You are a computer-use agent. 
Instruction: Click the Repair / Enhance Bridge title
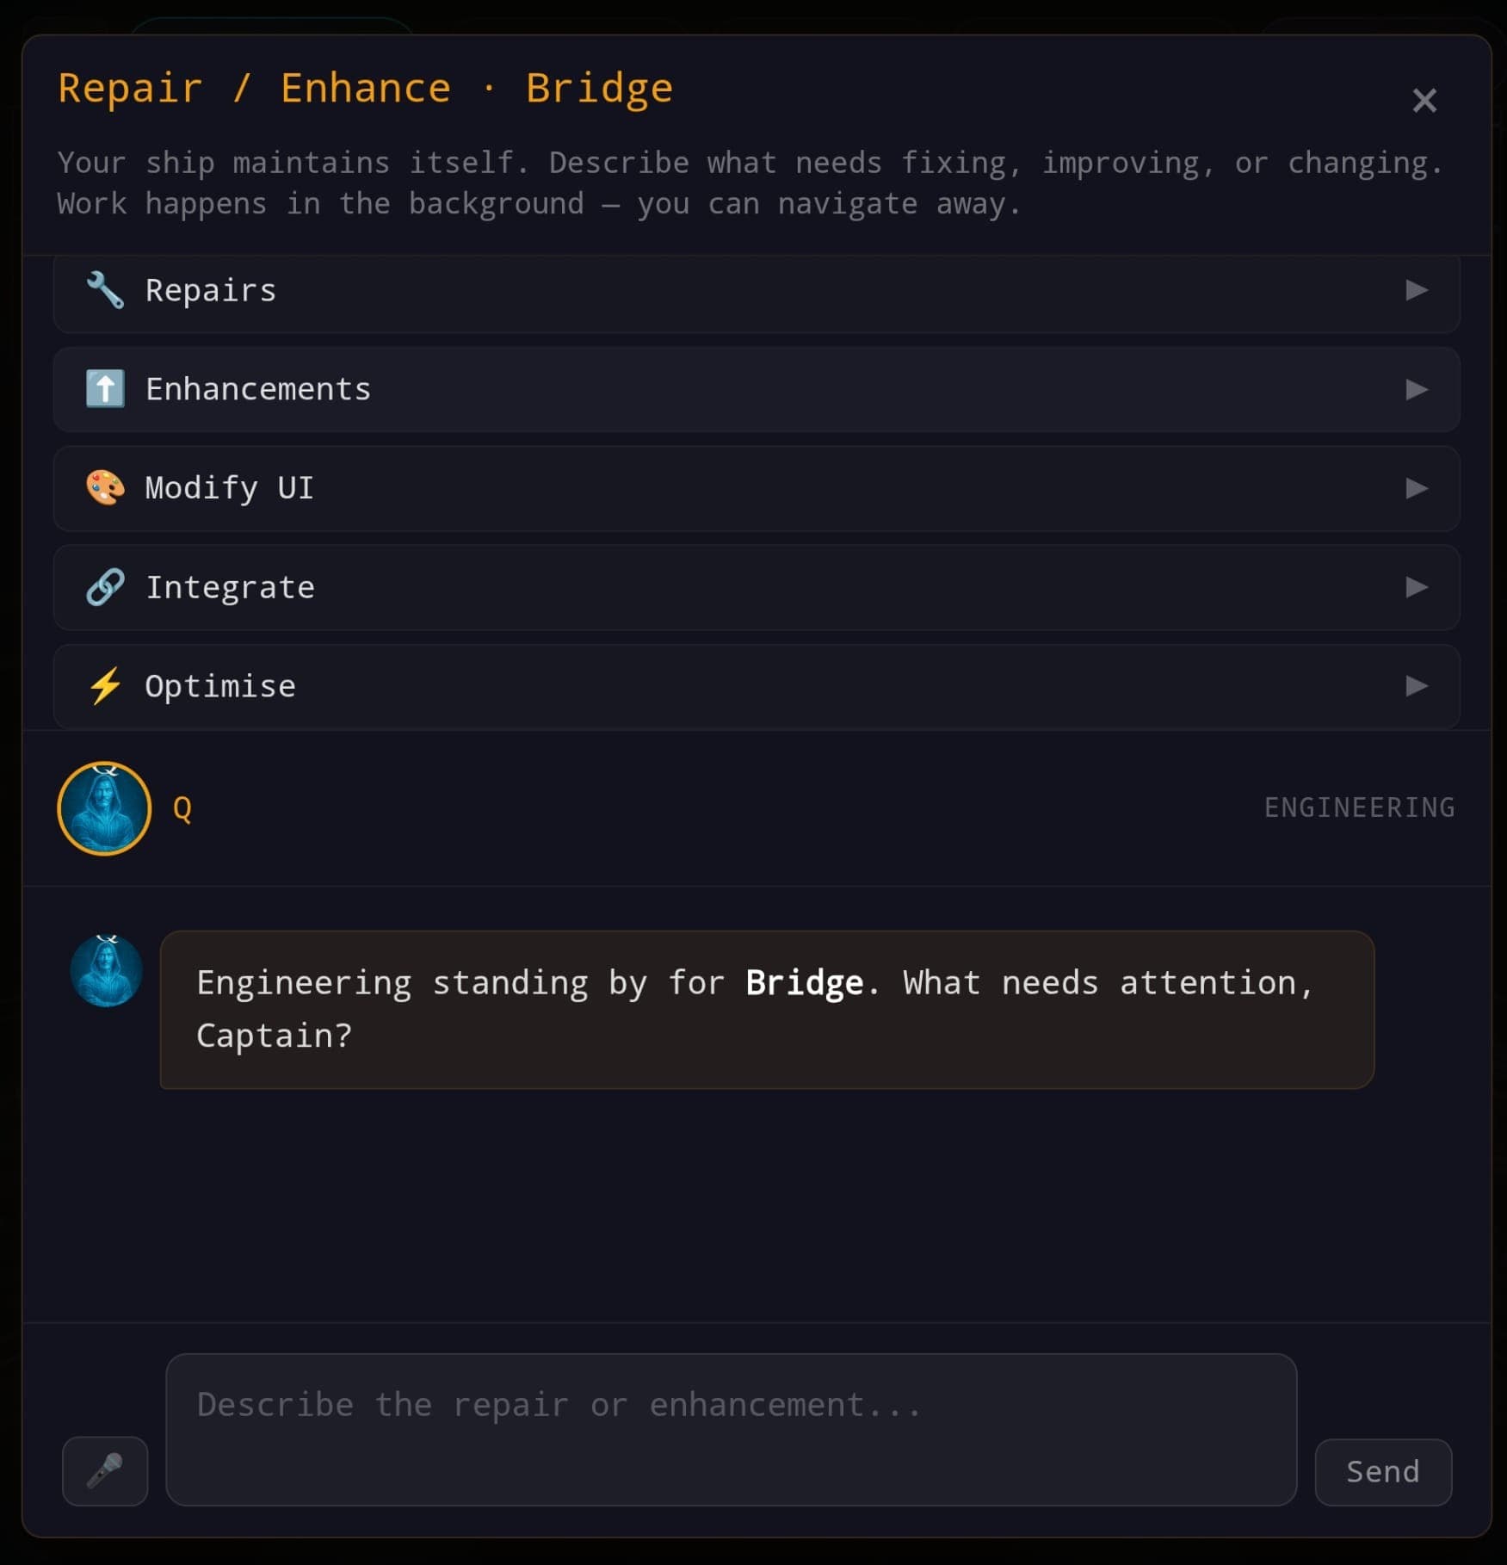click(x=365, y=86)
